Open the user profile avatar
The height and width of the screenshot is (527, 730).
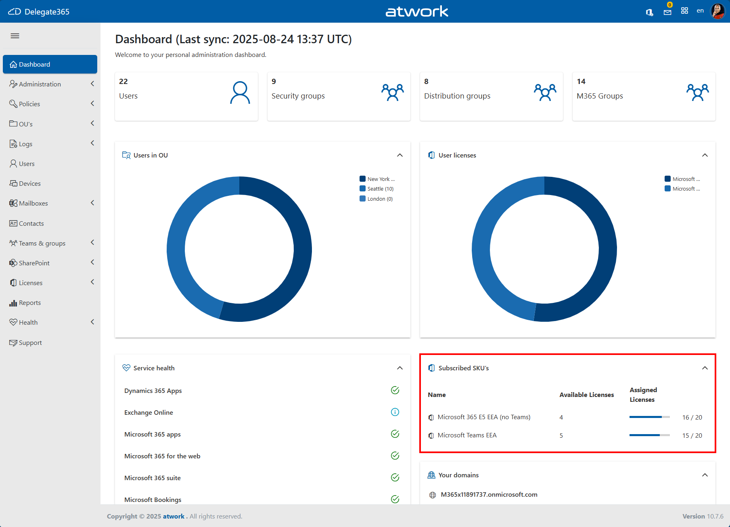tap(717, 11)
